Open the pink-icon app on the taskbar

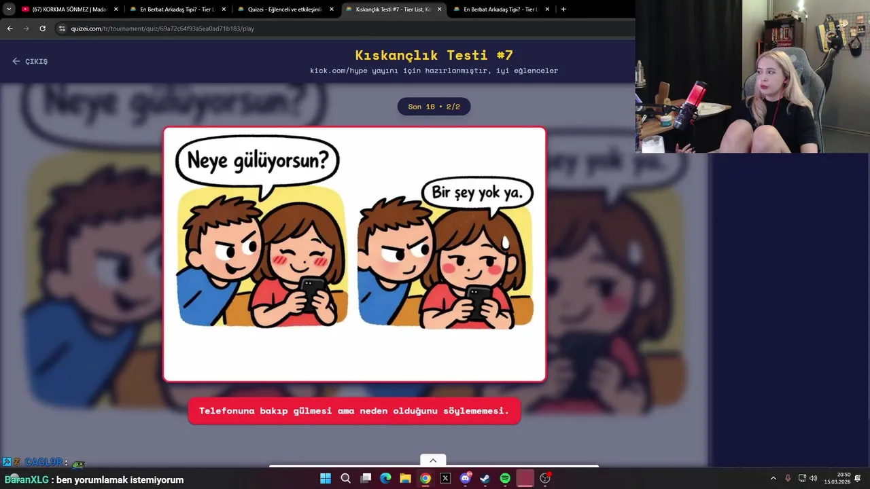tap(525, 478)
